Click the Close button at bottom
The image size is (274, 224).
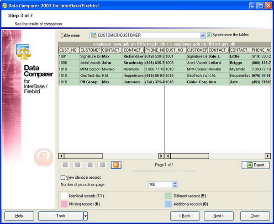tap(255, 216)
